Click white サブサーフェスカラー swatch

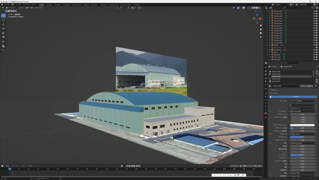point(302,125)
